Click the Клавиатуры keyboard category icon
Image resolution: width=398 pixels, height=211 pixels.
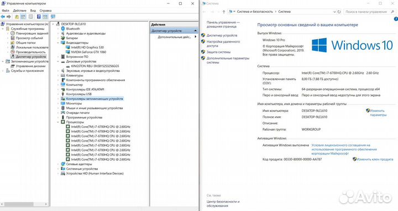[63, 75]
